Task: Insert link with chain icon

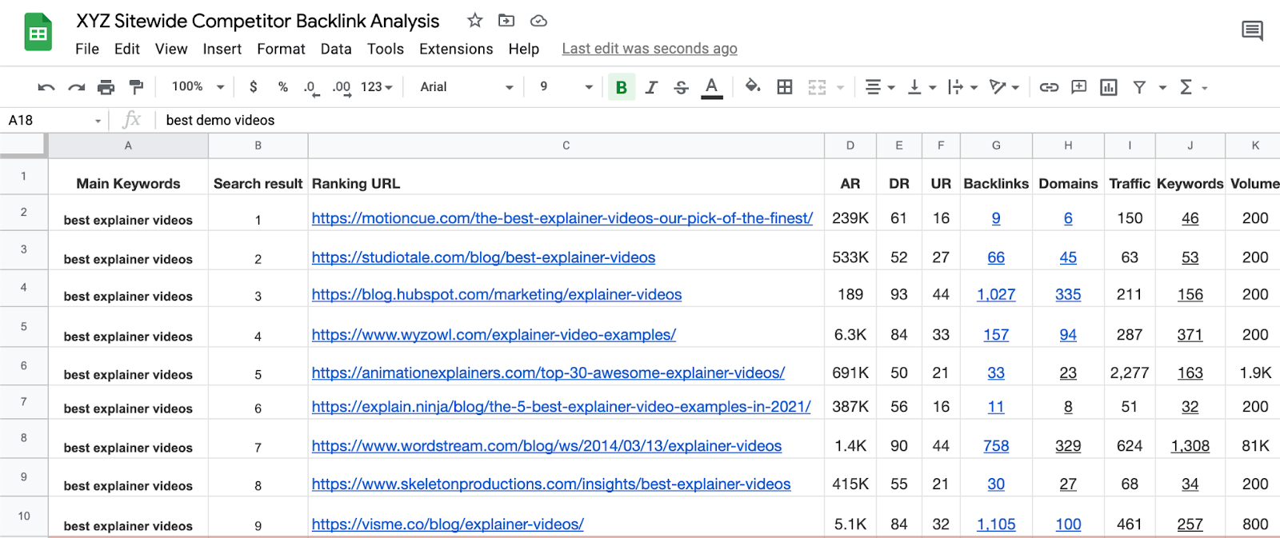Action: point(1049,87)
